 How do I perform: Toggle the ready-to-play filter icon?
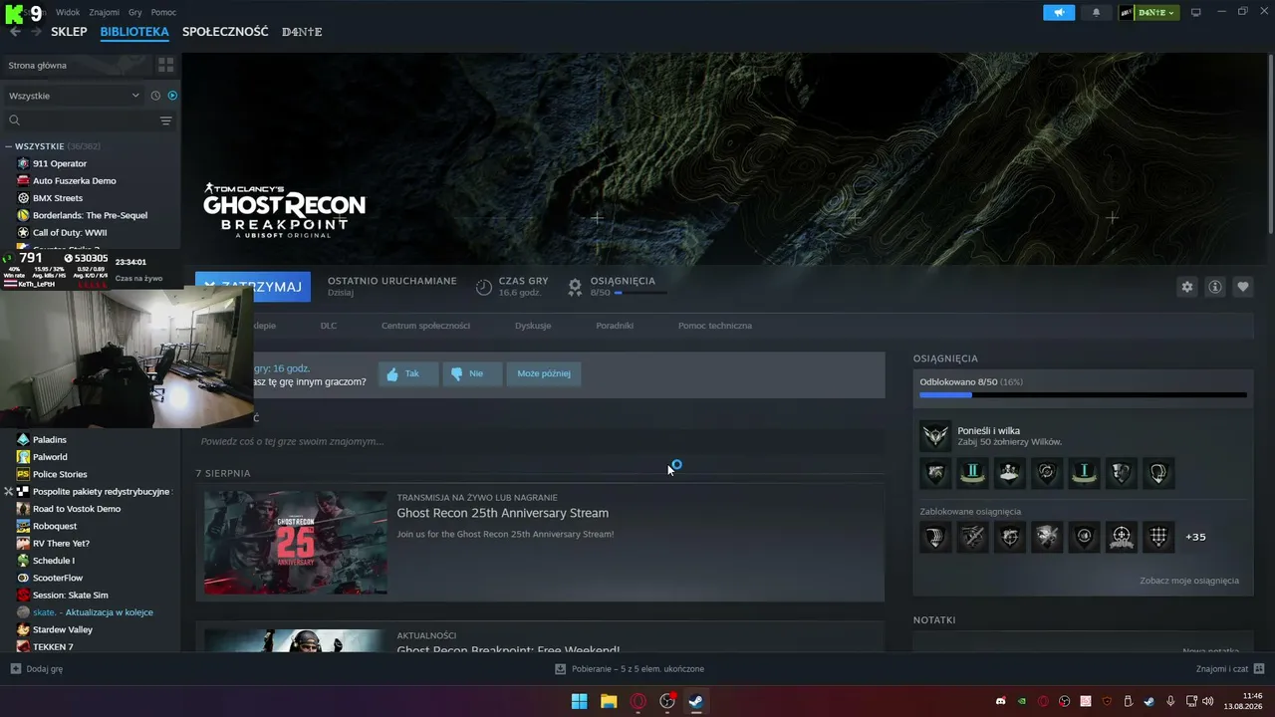[172, 96]
